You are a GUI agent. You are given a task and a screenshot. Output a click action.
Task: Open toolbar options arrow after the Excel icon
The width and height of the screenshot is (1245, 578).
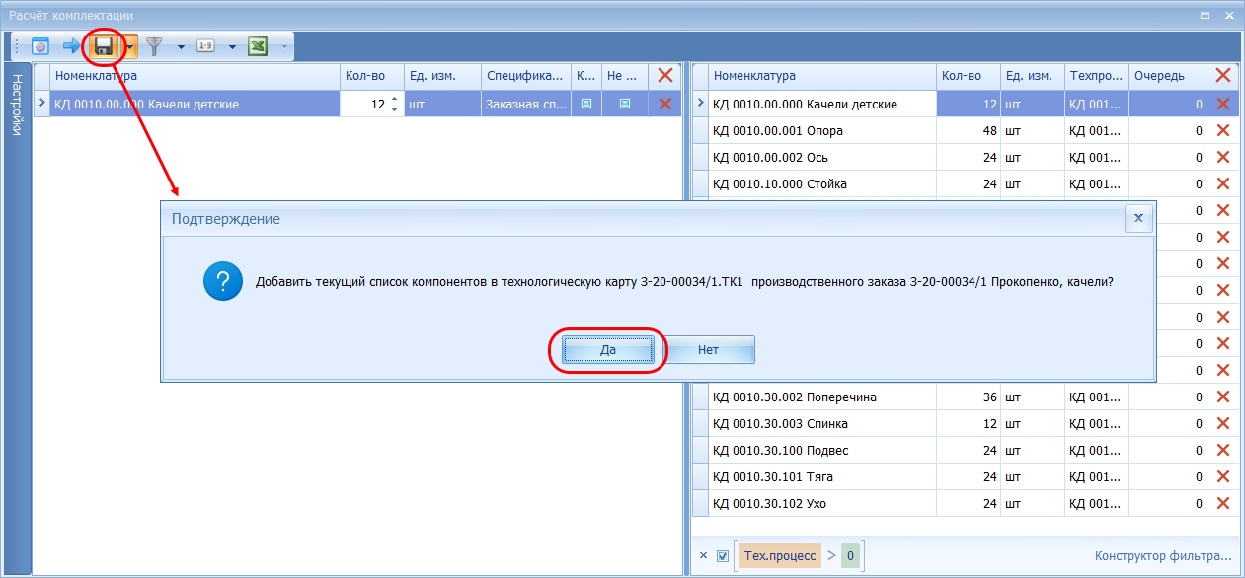(284, 46)
